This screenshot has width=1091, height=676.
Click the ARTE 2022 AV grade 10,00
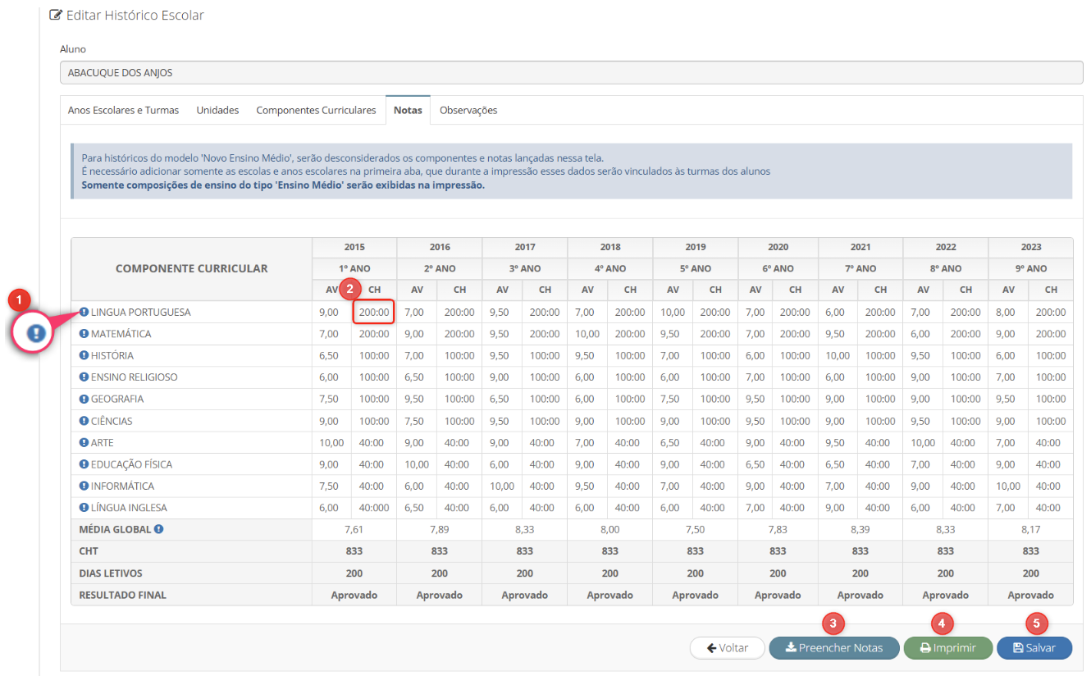(923, 443)
